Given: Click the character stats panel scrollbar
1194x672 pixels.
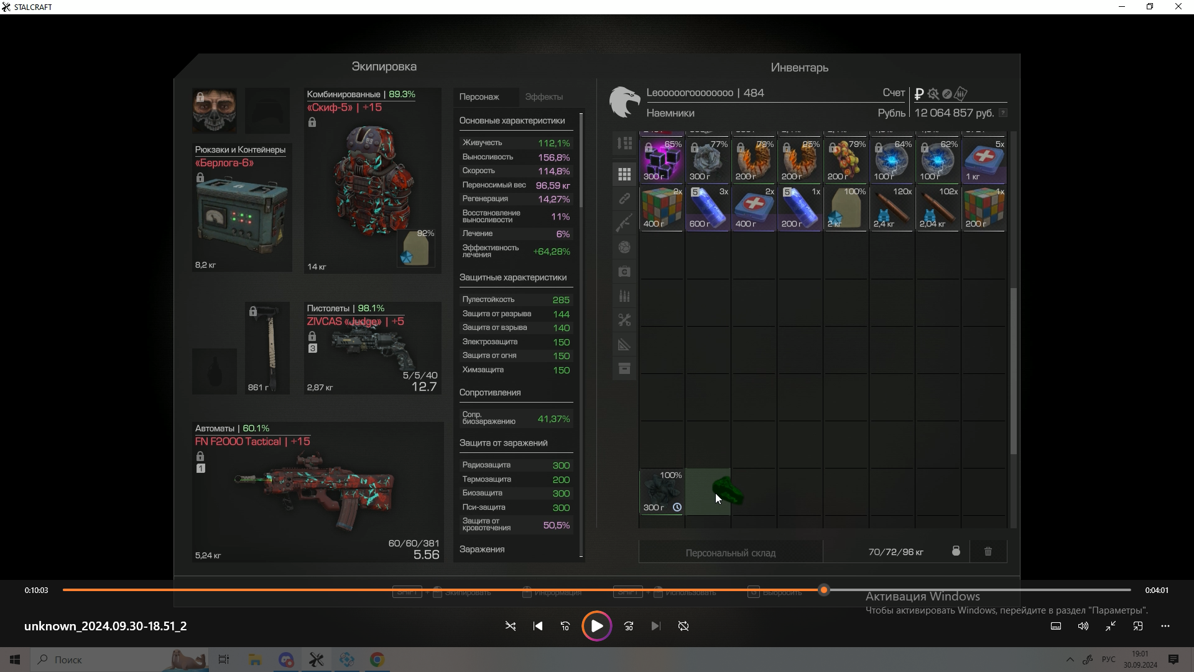Looking at the screenshot, I should click(x=581, y=161).
